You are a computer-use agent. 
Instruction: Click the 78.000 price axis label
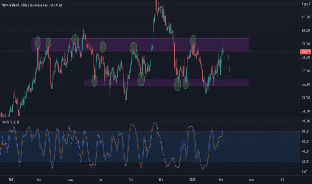[306, 58]
